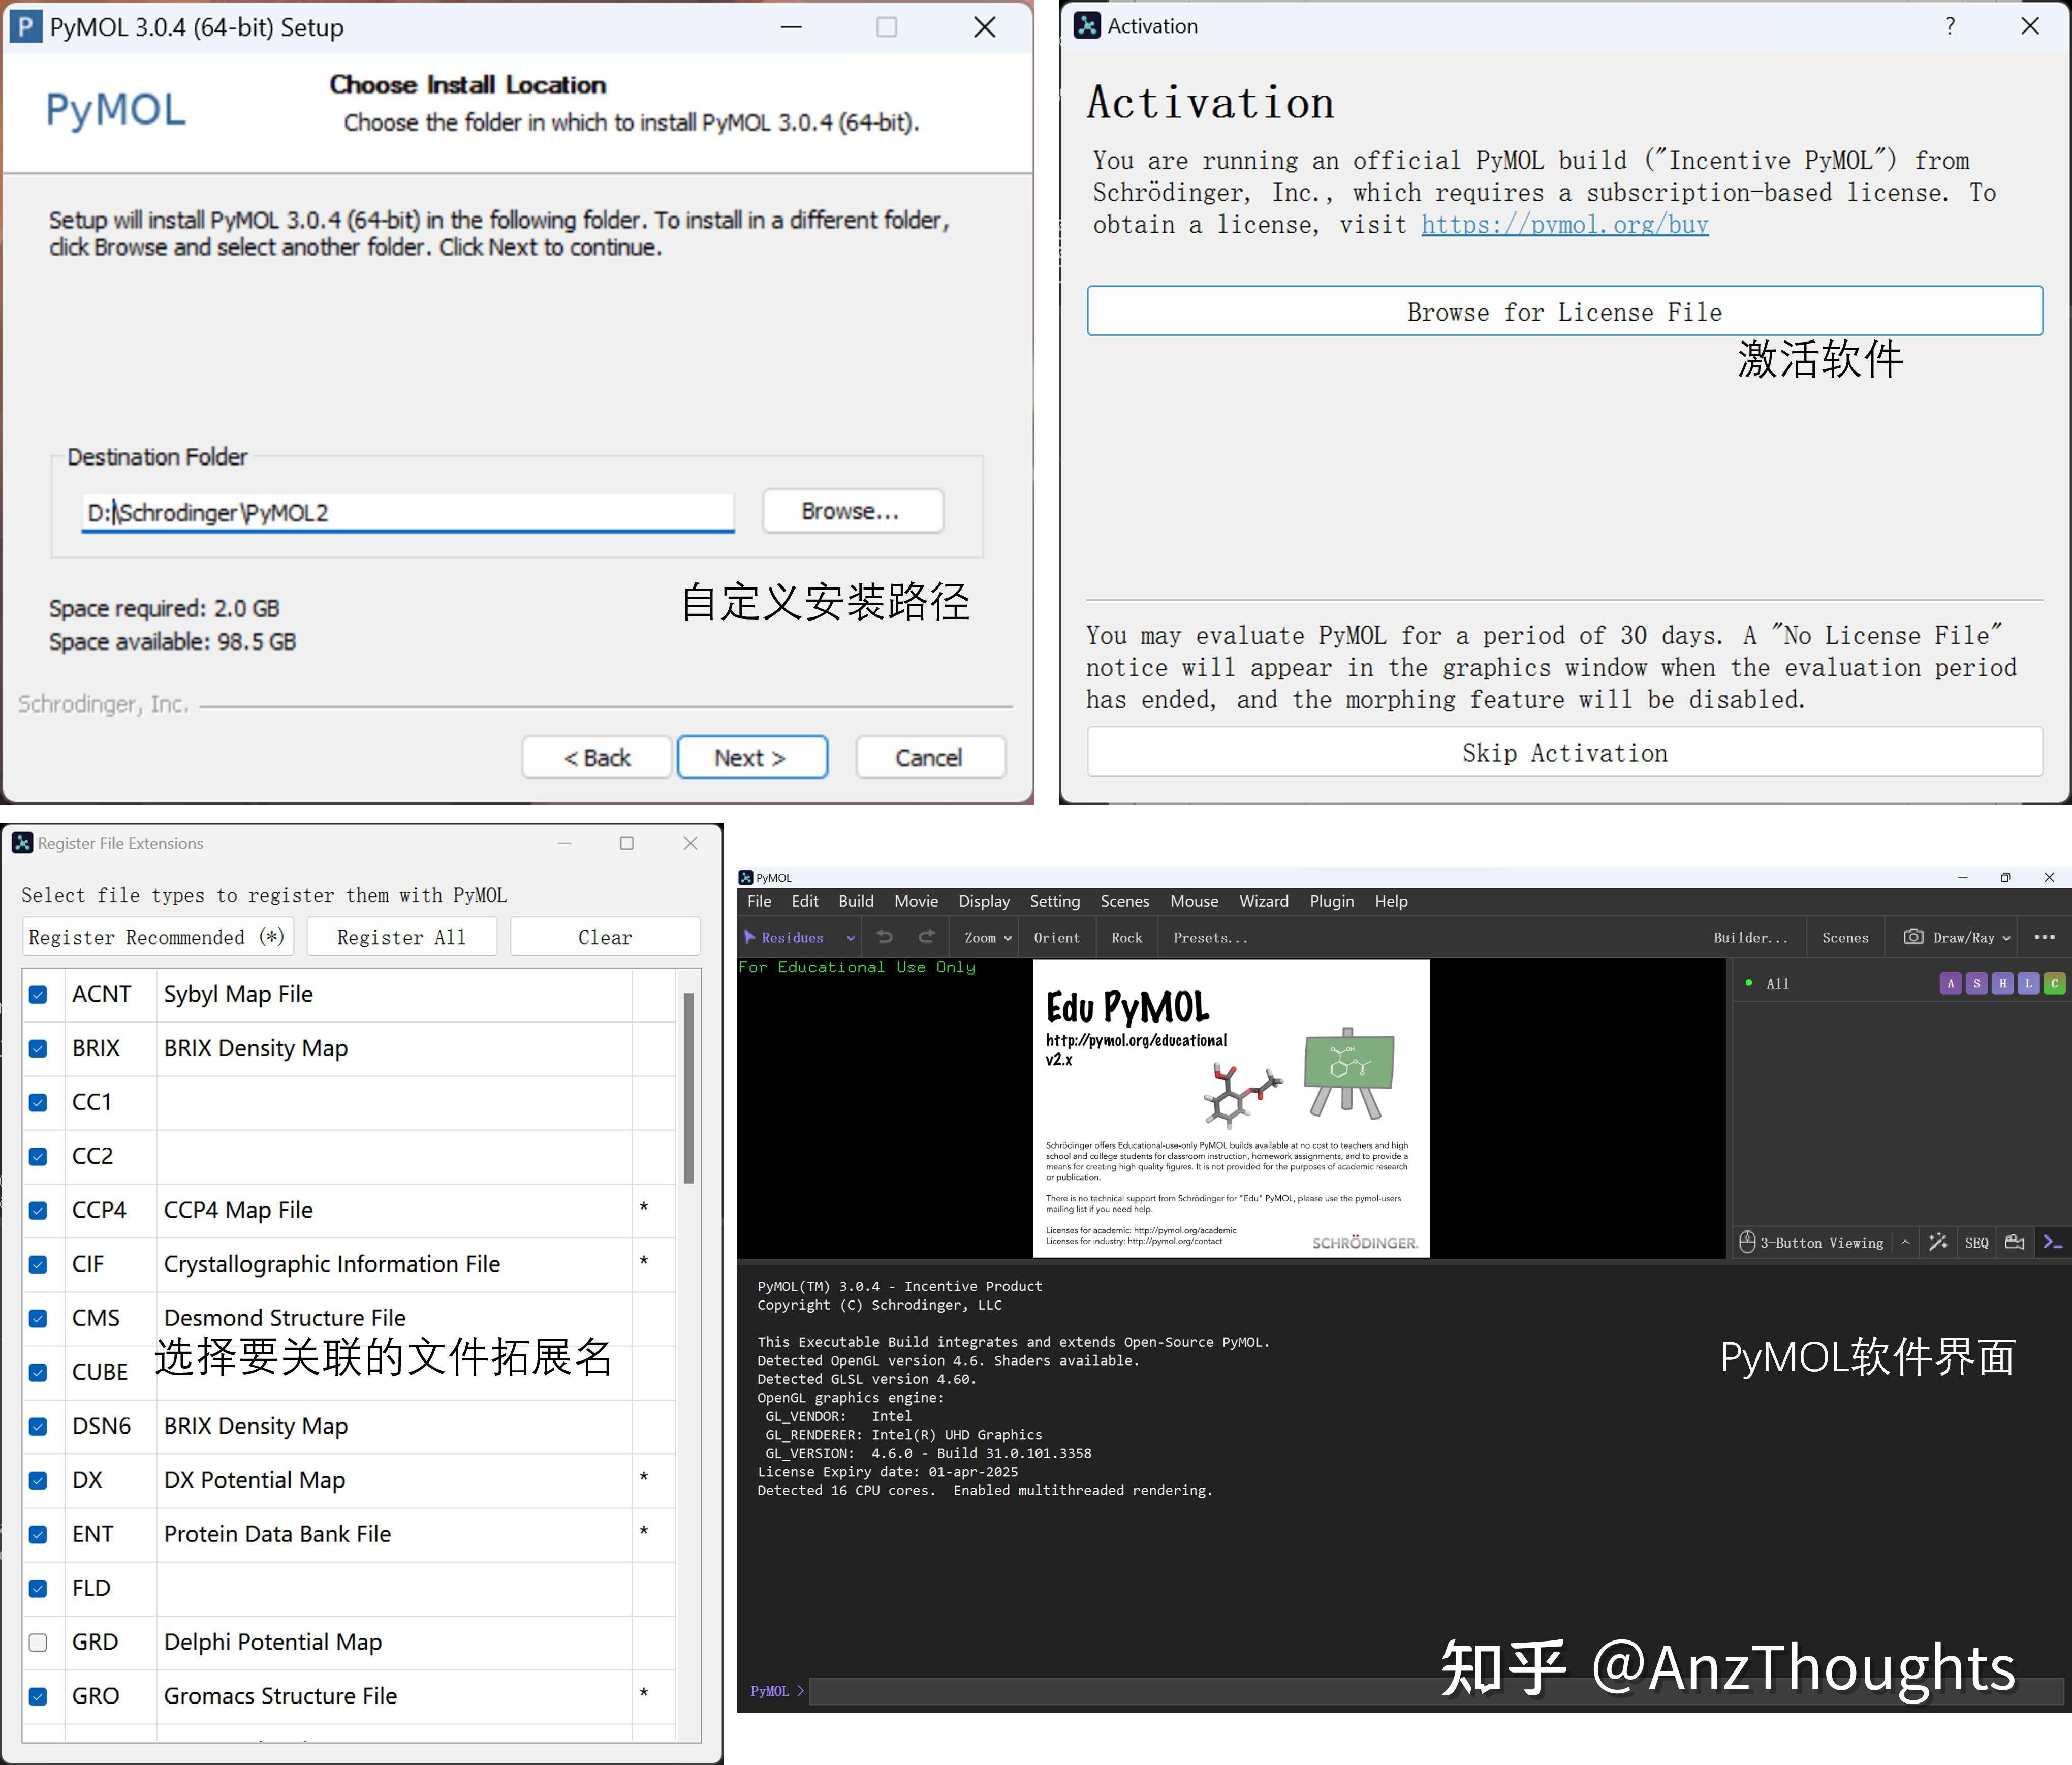Uncheck the ACNT Sybyl Map File checkbox
The width and height of the screenshot is (2072, 1765).
click(x=38, y=994)
